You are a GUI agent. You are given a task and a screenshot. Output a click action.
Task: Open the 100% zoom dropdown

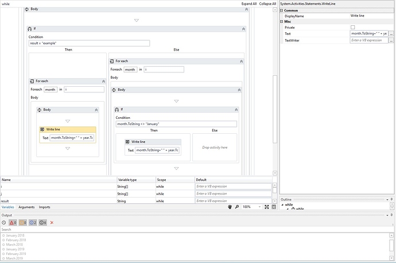(259, 207)
